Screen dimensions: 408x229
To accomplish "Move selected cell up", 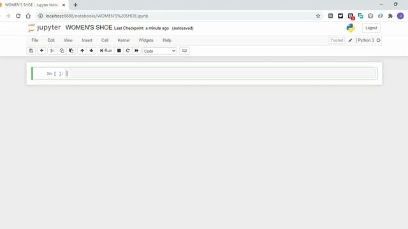I will pyautogui.click(x=82, y=51).
